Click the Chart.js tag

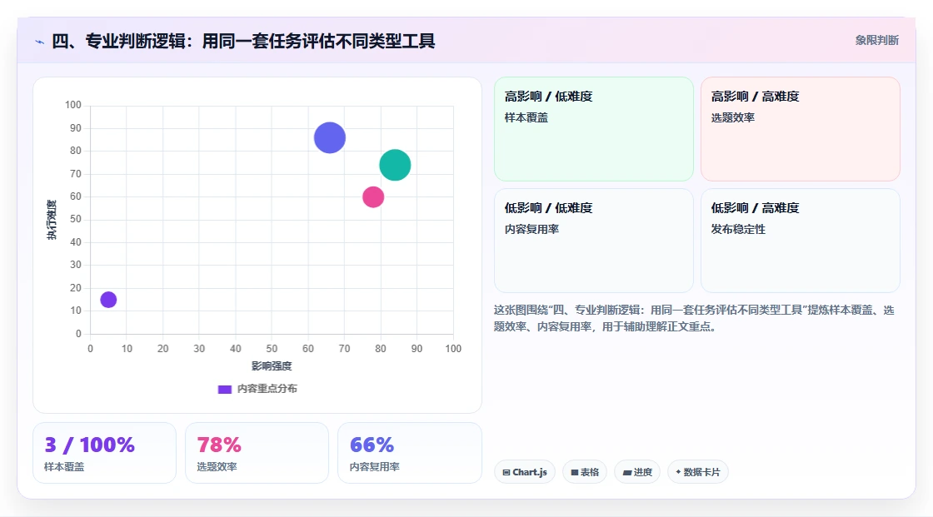[525, 472]
